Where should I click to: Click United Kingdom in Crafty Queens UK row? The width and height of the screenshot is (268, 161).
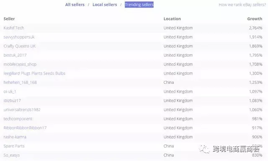[x=178, y=46]
